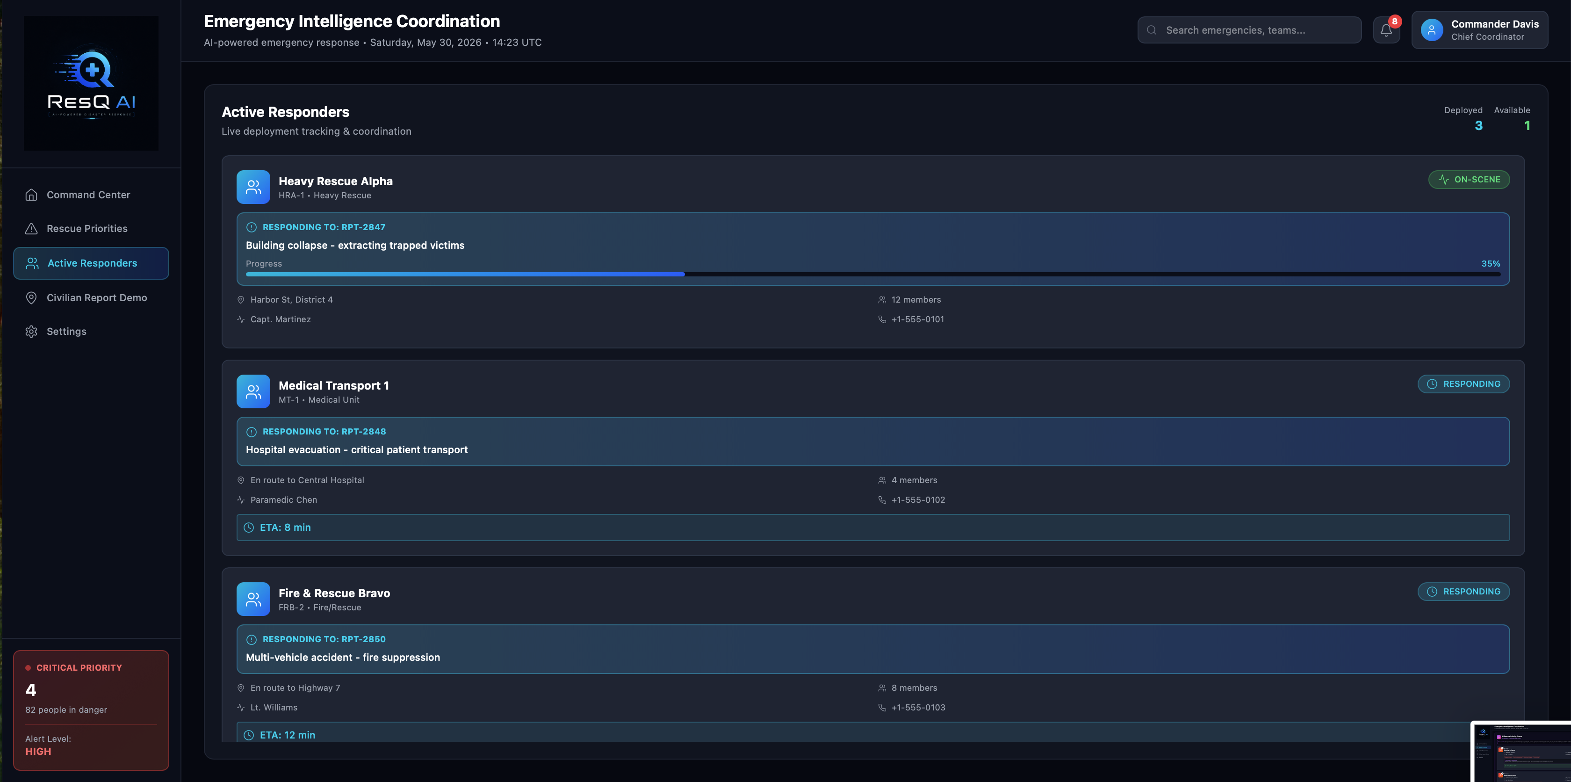Click the Fire & Rescue Bravo team icon
Image resolution: width=1571 pixels, height=782 pixels.
pyautogui.click(x=253, y=599)
